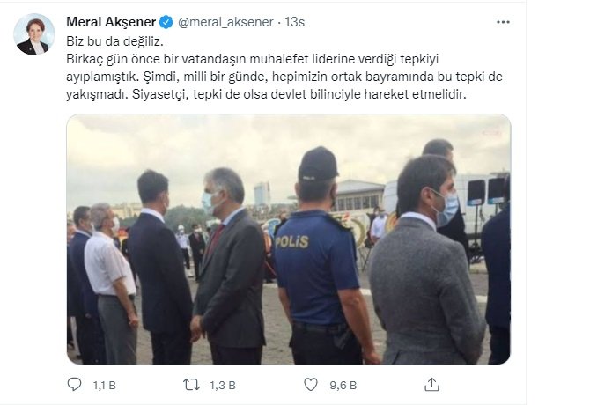Screen dimensions: 590x405
Task: Open the @meral_aksener handle link
Action: (225, 22)
